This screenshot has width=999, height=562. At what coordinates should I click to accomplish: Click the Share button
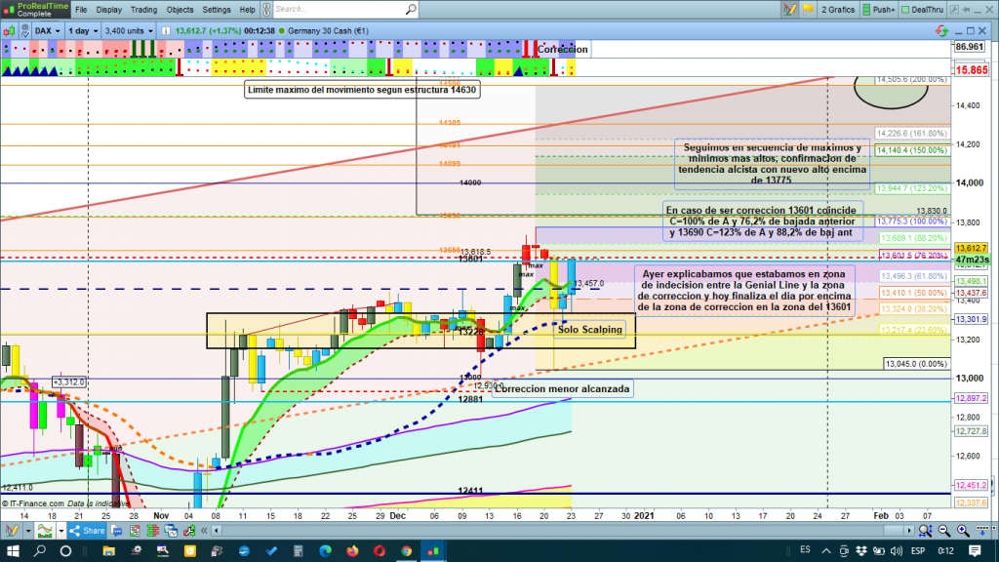(x=87, y=531)
